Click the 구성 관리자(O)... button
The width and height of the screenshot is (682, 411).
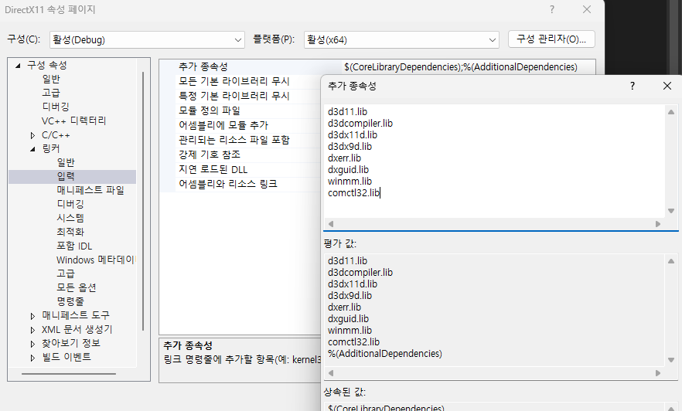click(551, 39)
